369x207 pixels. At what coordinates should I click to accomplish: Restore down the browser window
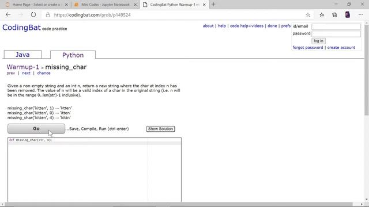(349, 4)
